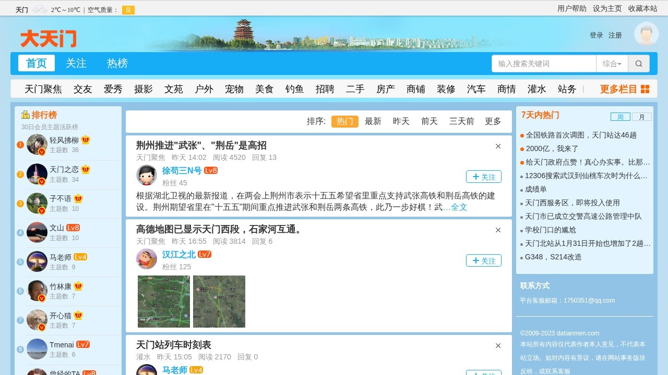Open the 招聘 category in the navigation
668x375 pixels.
[x=325, y=89]
